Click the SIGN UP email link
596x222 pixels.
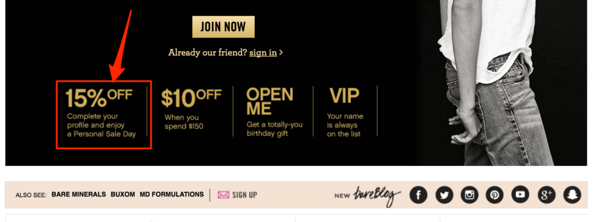coord(244,195)
